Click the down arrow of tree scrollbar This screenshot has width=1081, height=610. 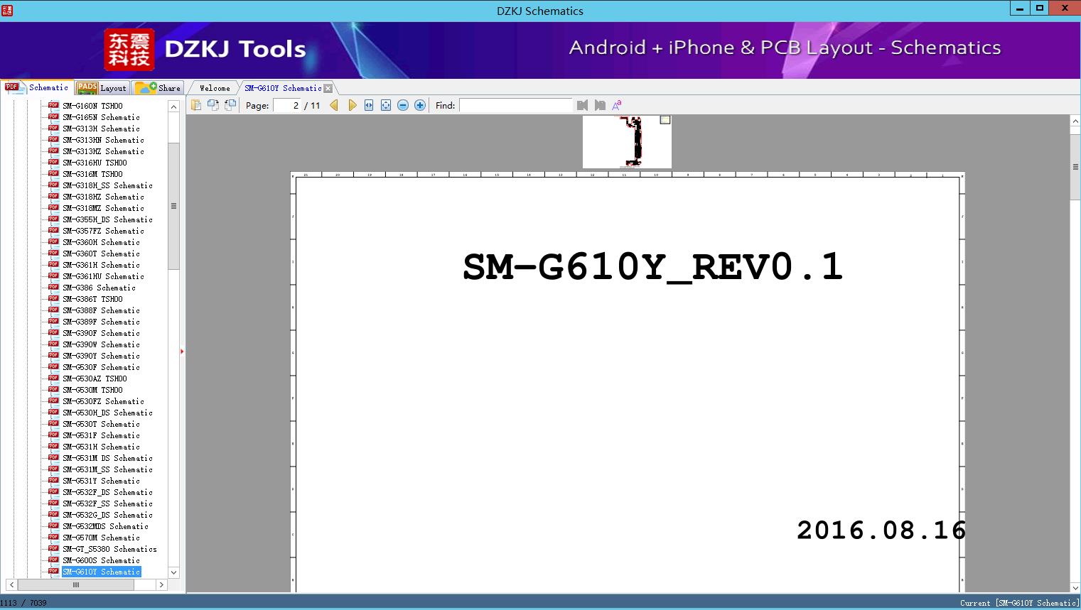173,572
